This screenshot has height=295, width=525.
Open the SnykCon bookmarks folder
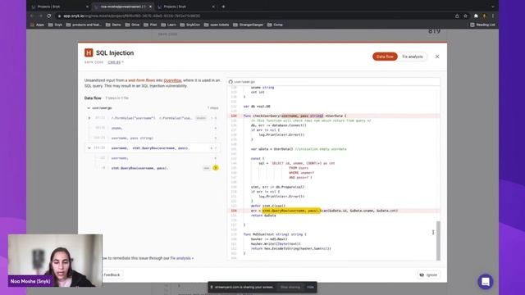pyautogui.click(x=190, y=25)
